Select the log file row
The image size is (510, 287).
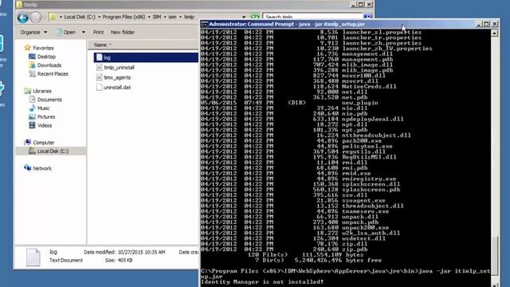pos(146,57)
